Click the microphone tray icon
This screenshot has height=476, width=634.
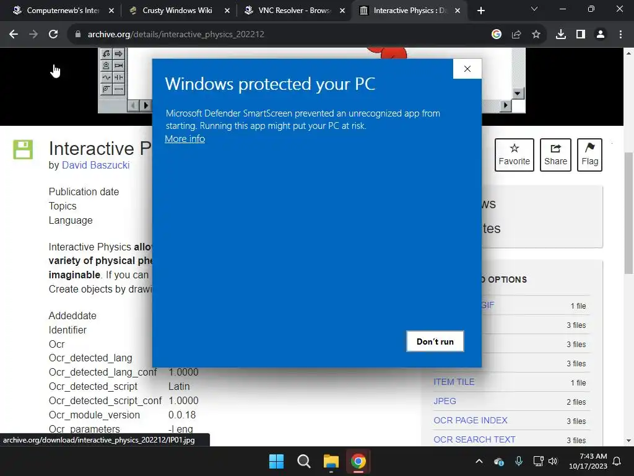click(x=519, y=461)
